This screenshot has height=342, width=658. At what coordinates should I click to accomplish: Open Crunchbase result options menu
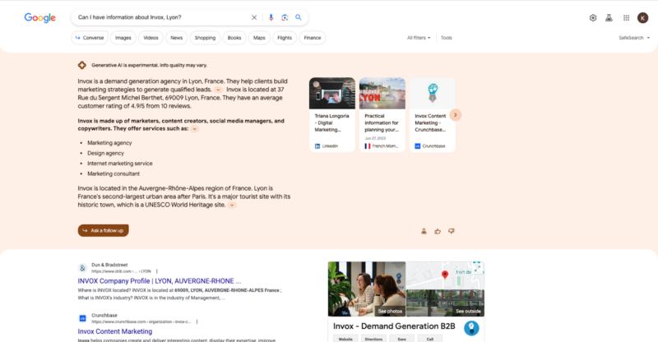197,321
